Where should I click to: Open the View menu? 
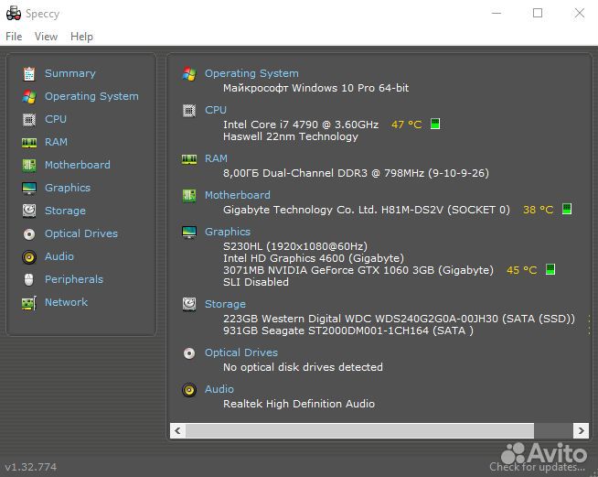coord(46,37)
